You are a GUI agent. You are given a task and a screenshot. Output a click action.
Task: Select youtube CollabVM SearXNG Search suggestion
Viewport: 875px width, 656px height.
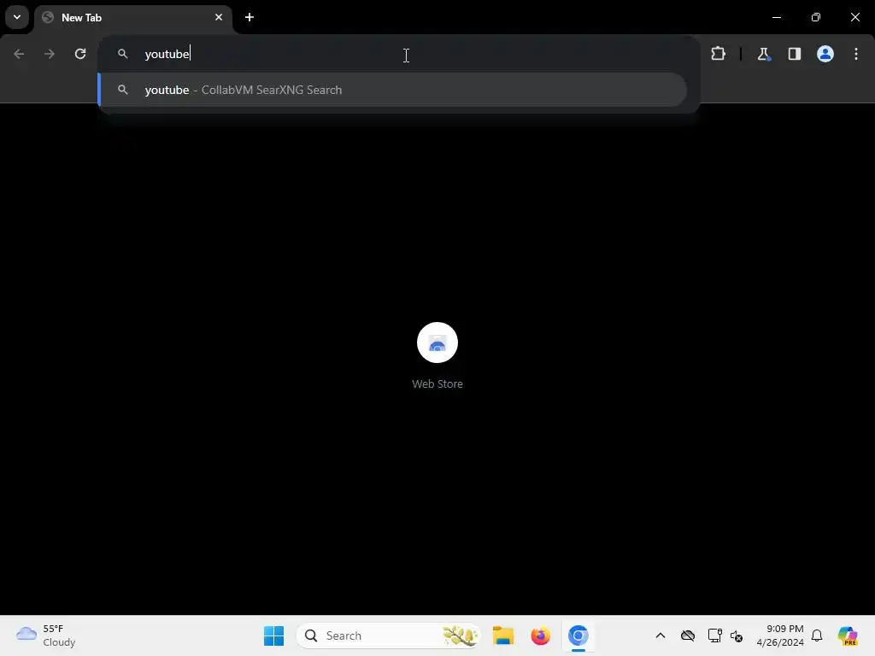(x=393, y=90)
